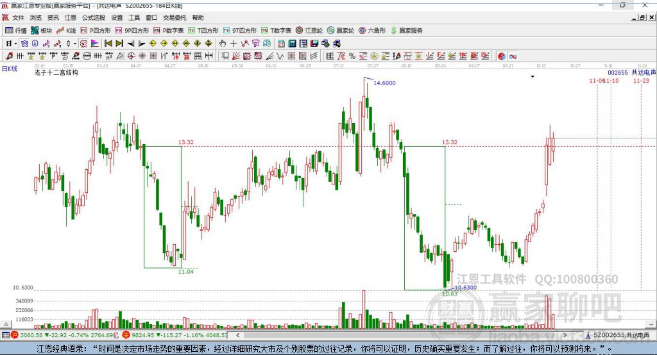Expand the 日 period dropdown
Viewport: 657px width, 355px height.
point(15,44)
